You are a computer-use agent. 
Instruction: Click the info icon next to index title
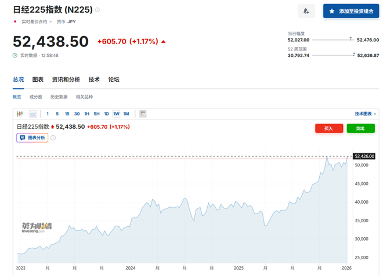click(97, 10)
